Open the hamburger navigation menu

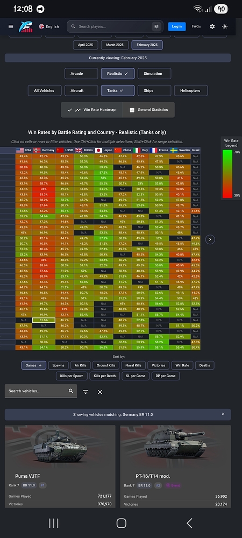(11, 26)
